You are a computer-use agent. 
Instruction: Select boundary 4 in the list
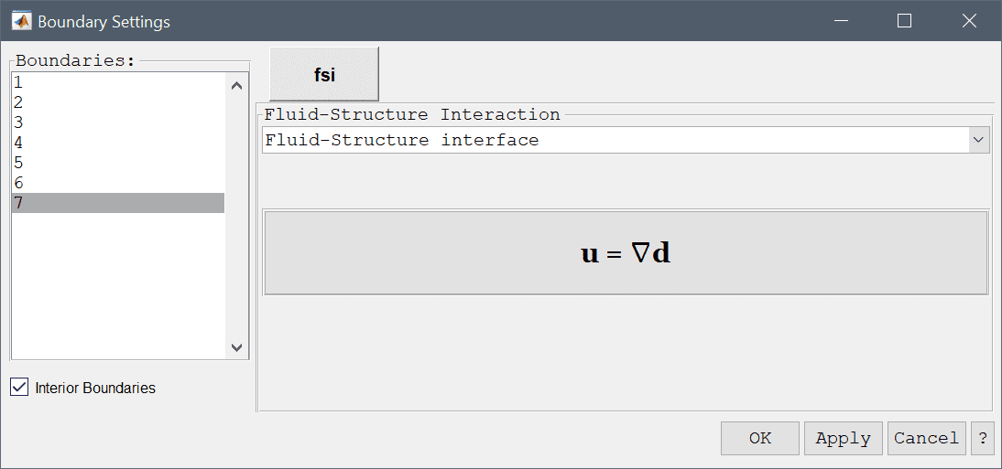[118, 143]
